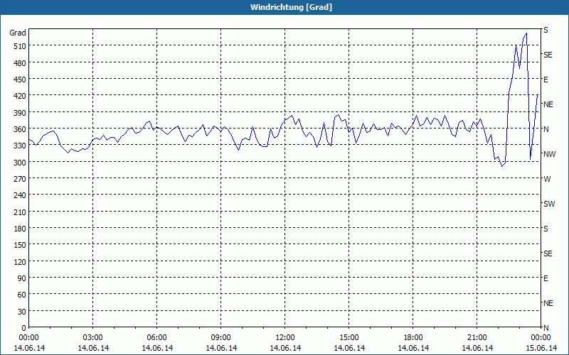The width and height of the screenshot is (569, 355).
Task: Click the SW compass label
Action: [x=549, y=204]
